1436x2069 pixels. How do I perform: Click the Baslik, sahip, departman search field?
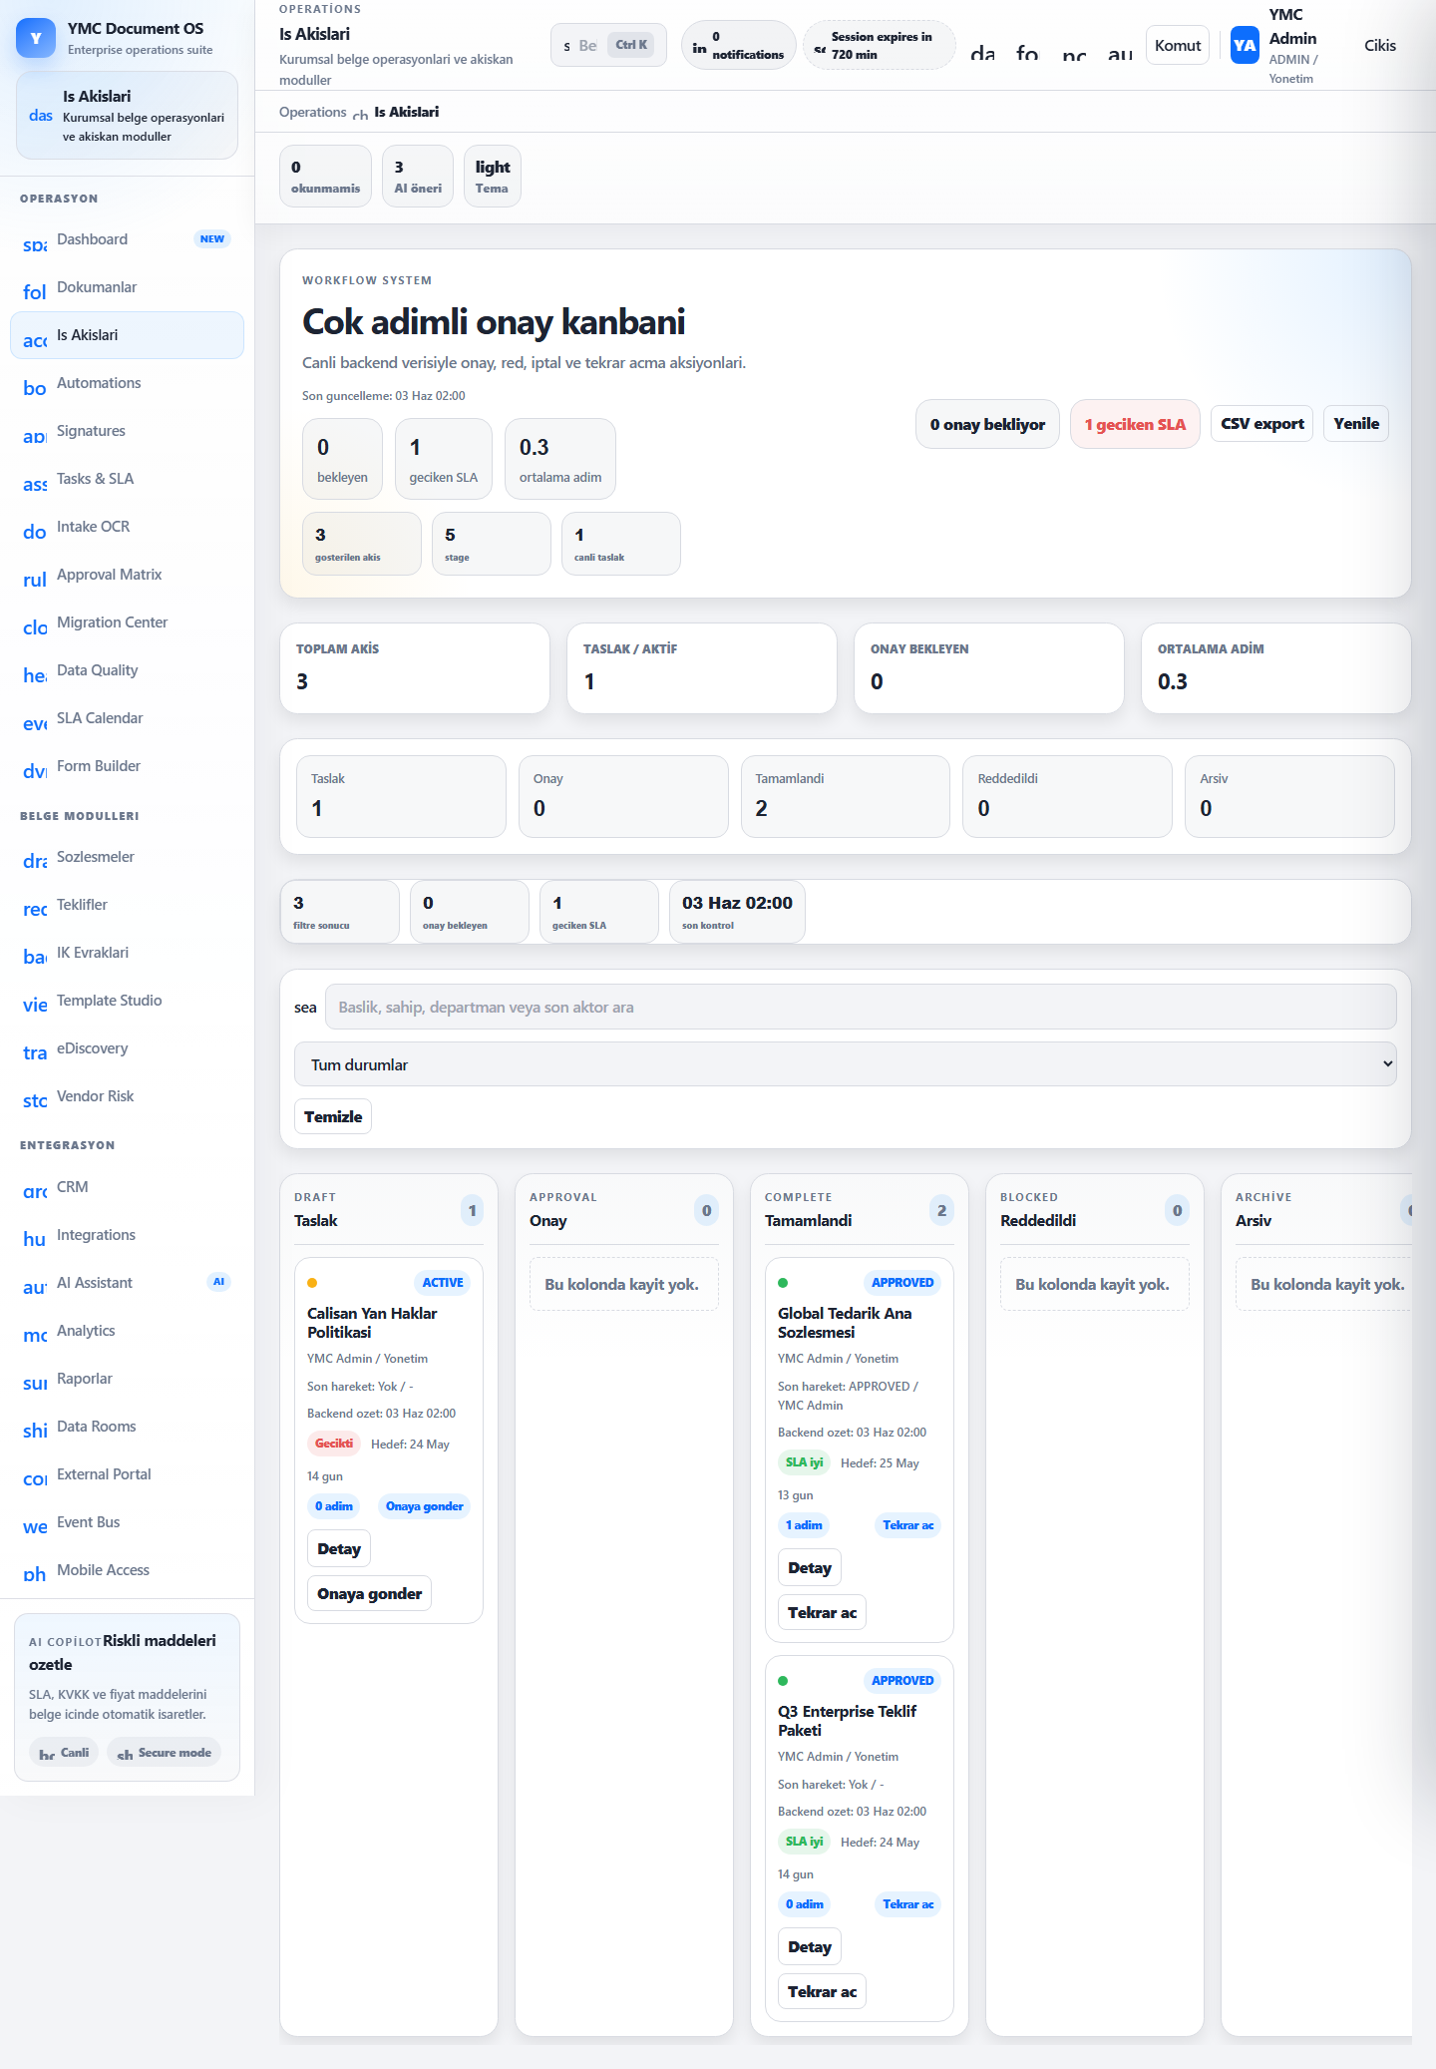pyautogui.click(x=861, y=1007)
